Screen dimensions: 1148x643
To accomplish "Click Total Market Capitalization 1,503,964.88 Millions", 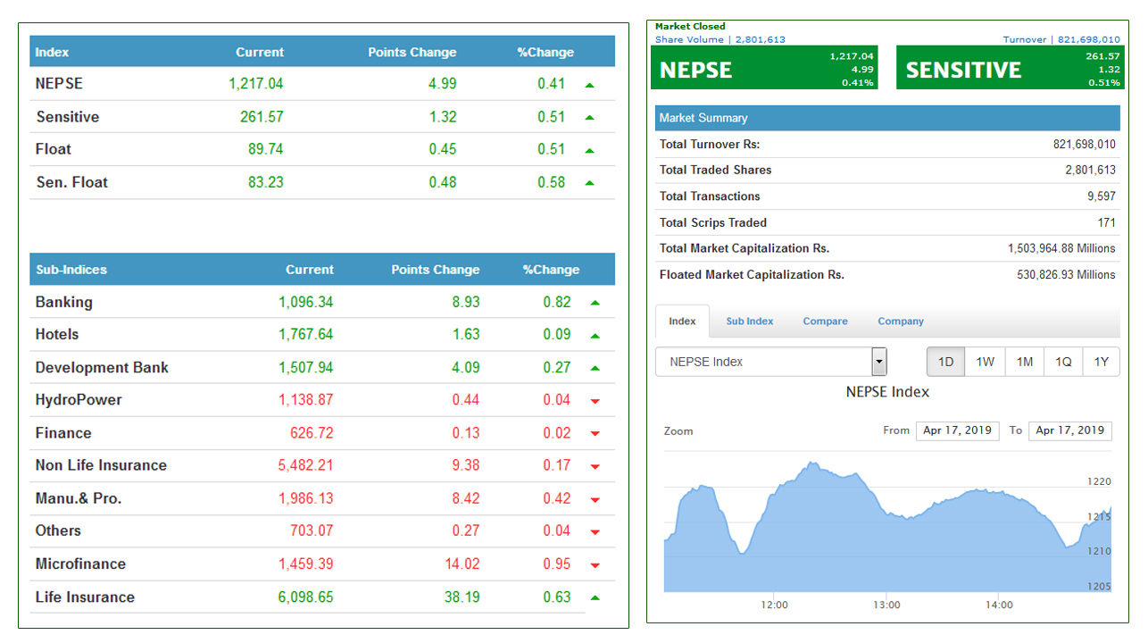I will [x=1061, y=248].
